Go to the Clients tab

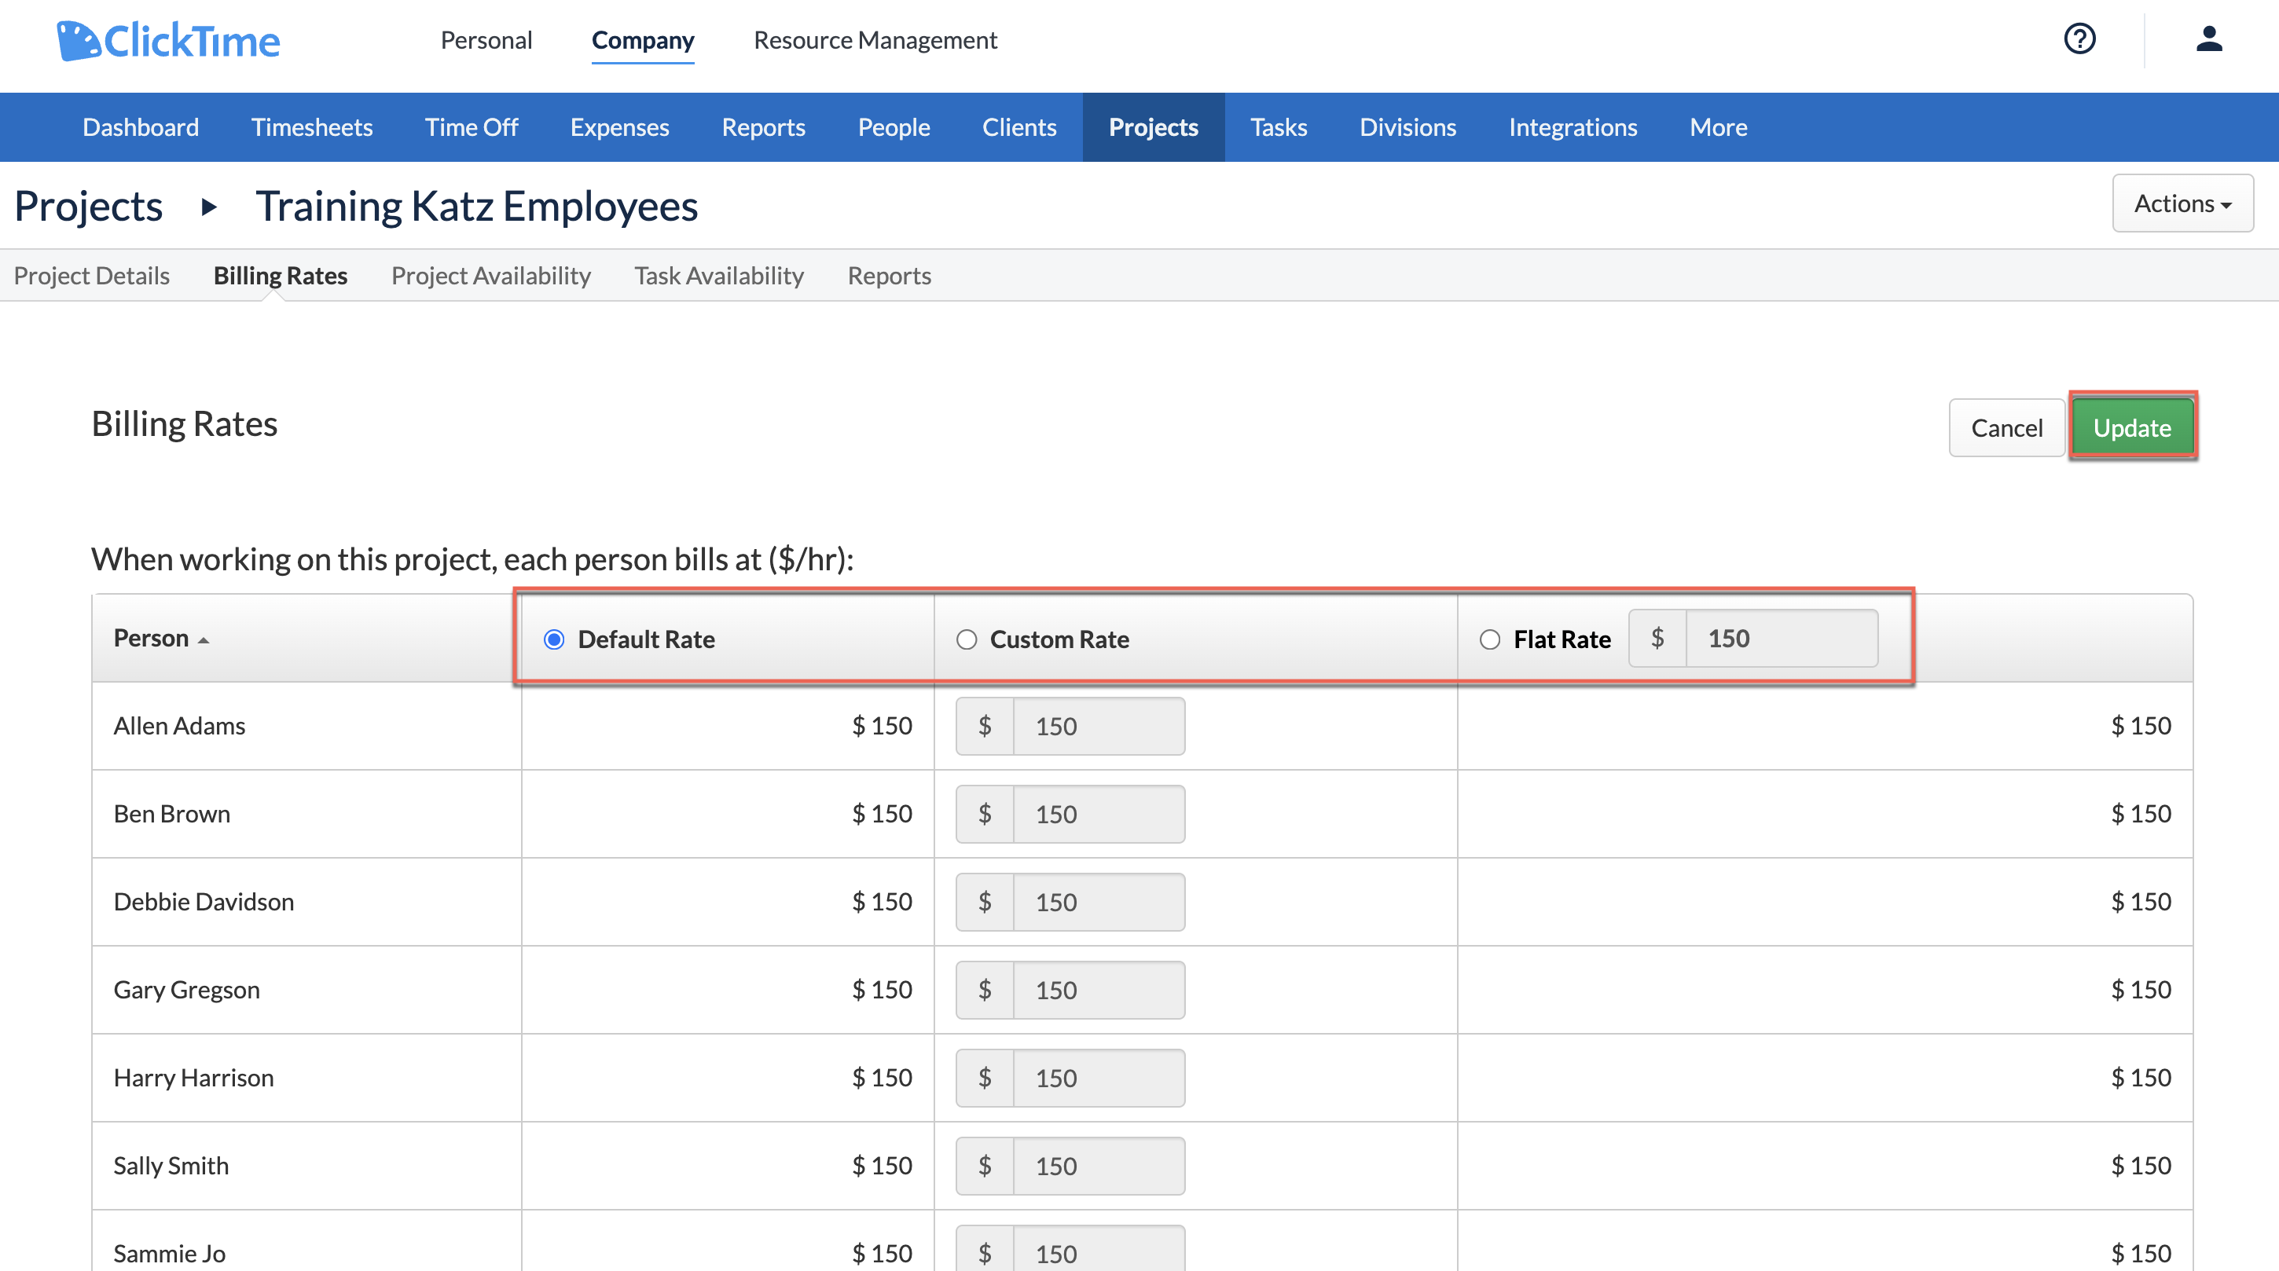[1019, 127]
